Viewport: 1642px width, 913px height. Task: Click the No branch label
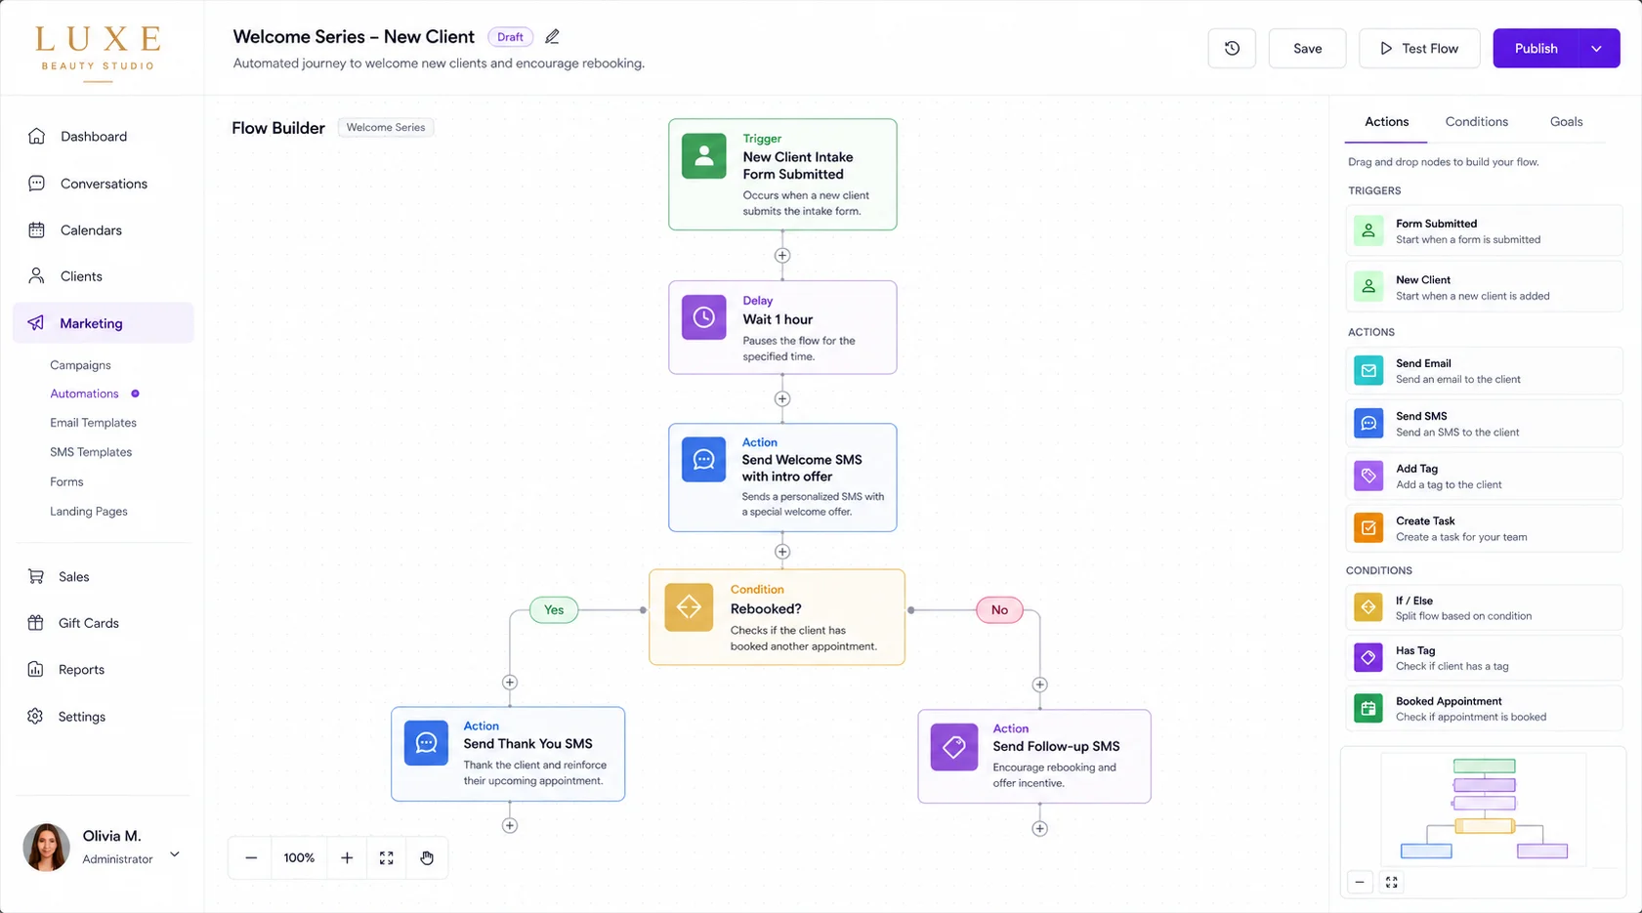click(x=999, y=610)
